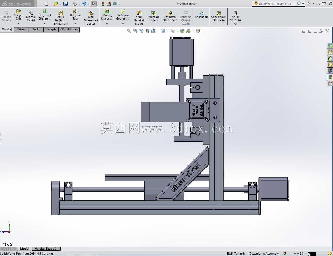Click Montaj Unsurları tool
The width and height of the screenshot is (333, 256).
tap(107, 15)
